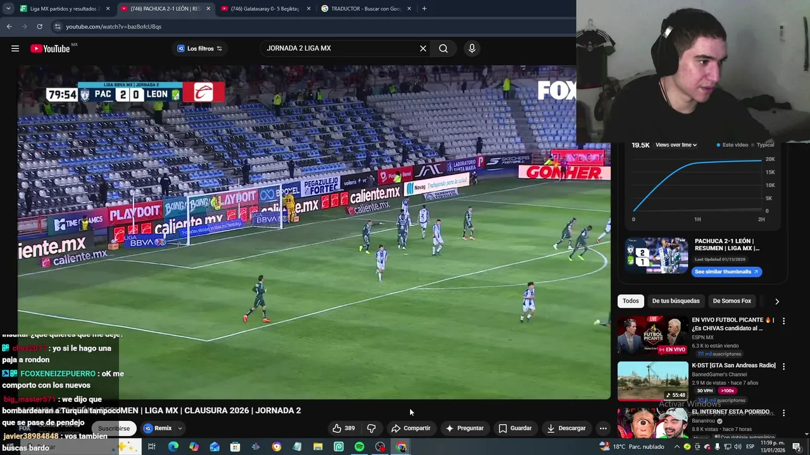Show more chips with the right arrow
This screenshot has width=810, height=455.
pyautogui.click(x=777, y=301)
